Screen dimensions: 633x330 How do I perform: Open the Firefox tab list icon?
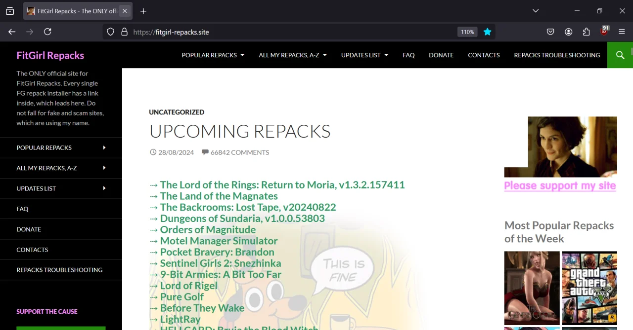[10, 11]
